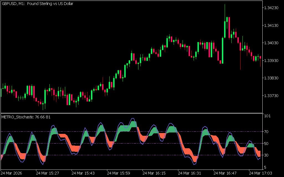This screenshot has height=177, width=284.
Task: Click the 24 Mar 15:59 time marker
Action: [118, 173]
